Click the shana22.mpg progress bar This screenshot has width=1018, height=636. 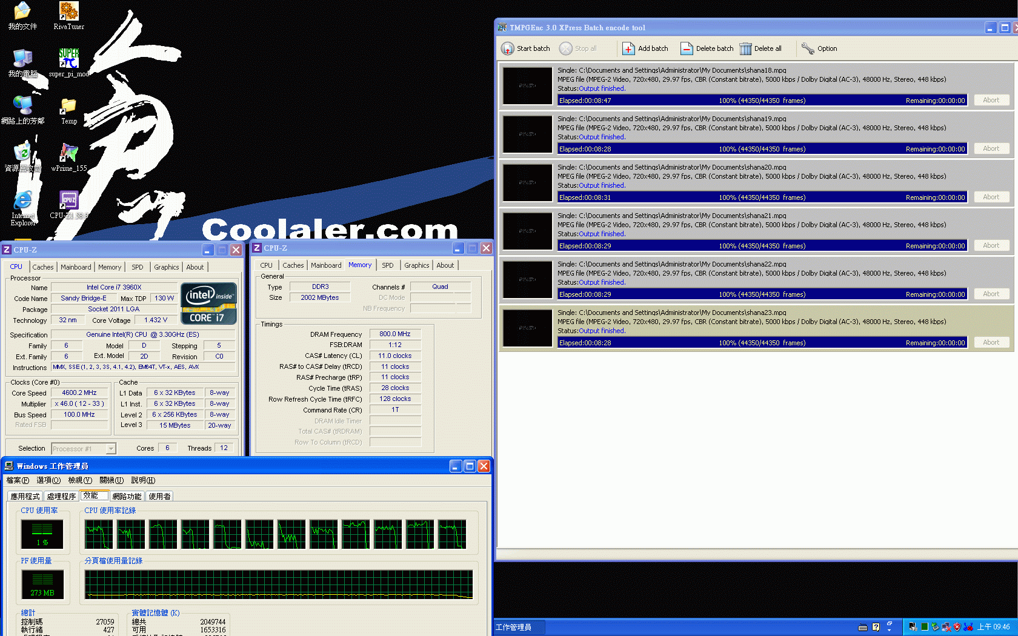[762, 294]
